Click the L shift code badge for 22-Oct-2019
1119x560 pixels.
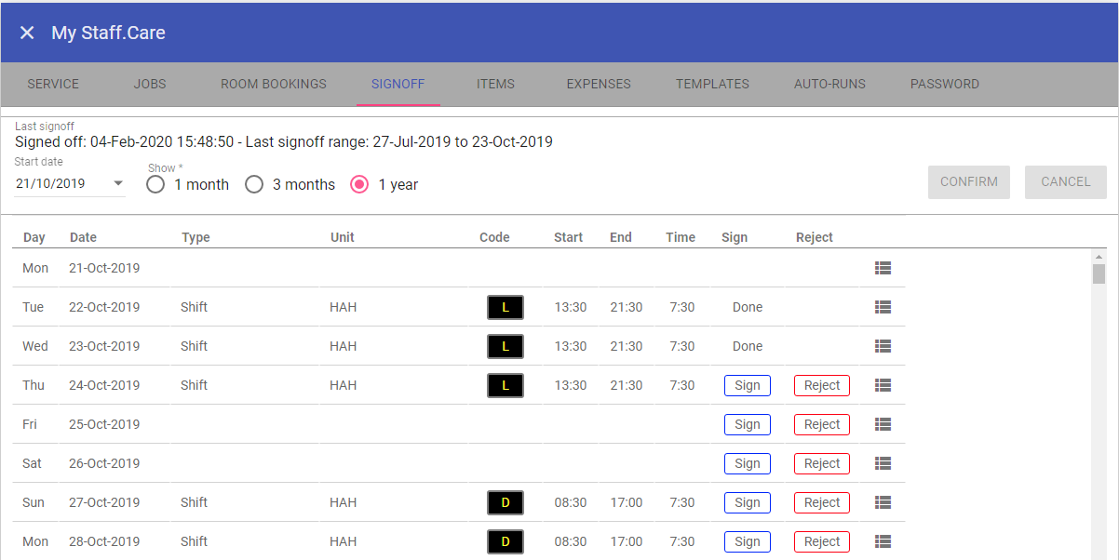click(x=506, y=307)
